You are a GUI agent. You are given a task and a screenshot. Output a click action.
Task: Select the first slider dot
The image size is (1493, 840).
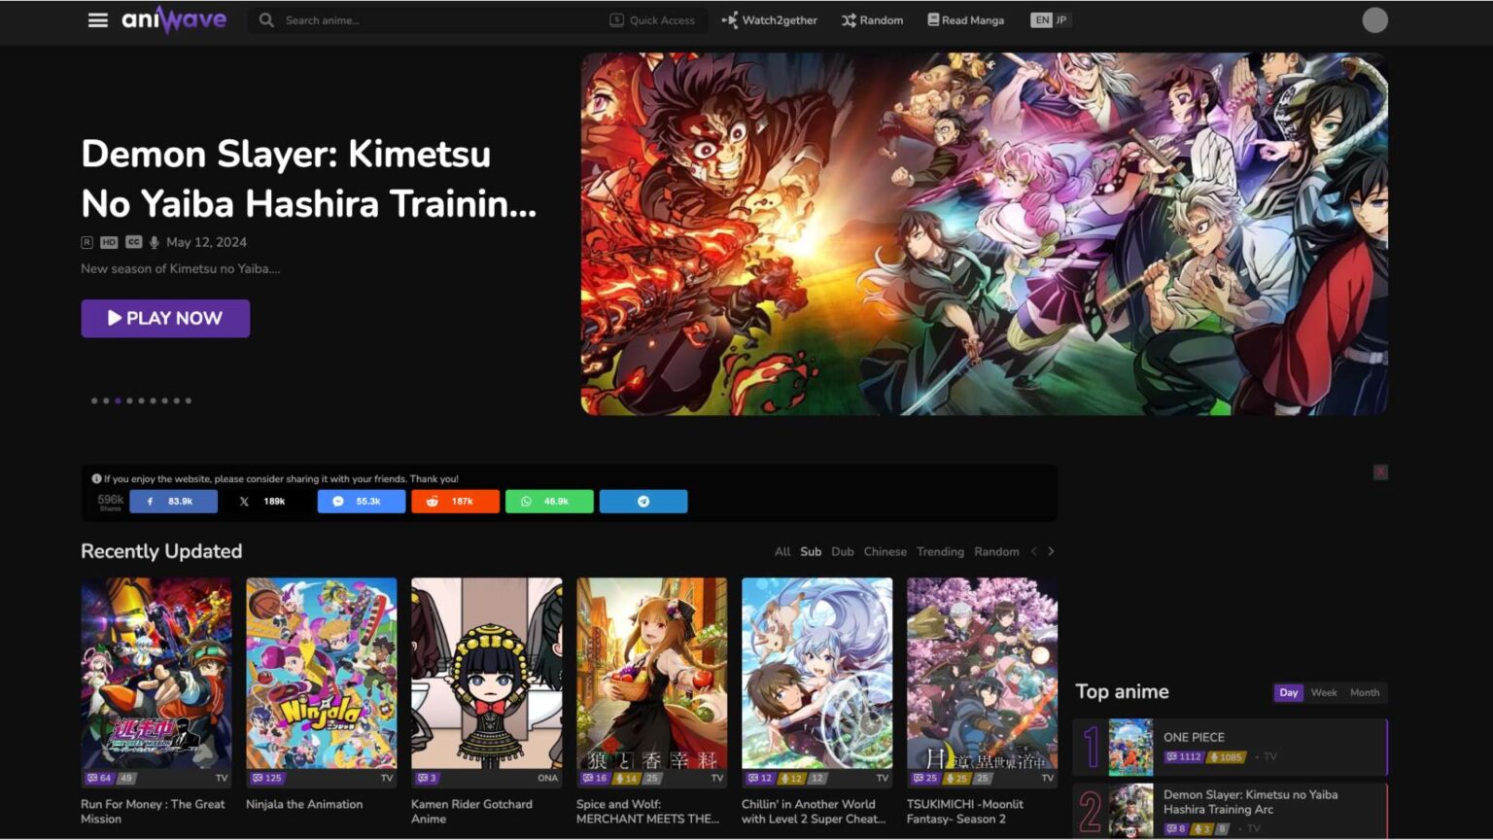click(94, 401)
